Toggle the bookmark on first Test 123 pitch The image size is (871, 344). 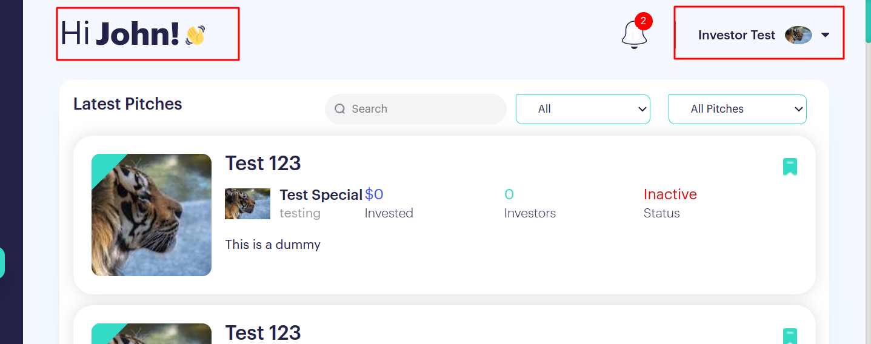[x=790, y=167]
